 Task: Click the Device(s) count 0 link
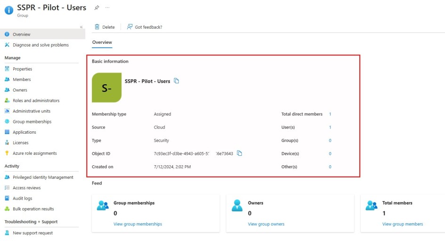pyautogui.click(x=330, y=153)
